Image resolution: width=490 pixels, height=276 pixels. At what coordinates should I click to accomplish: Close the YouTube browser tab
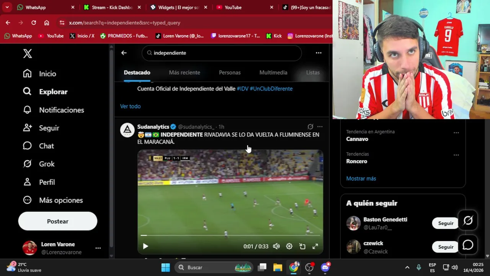click(271, 7)
